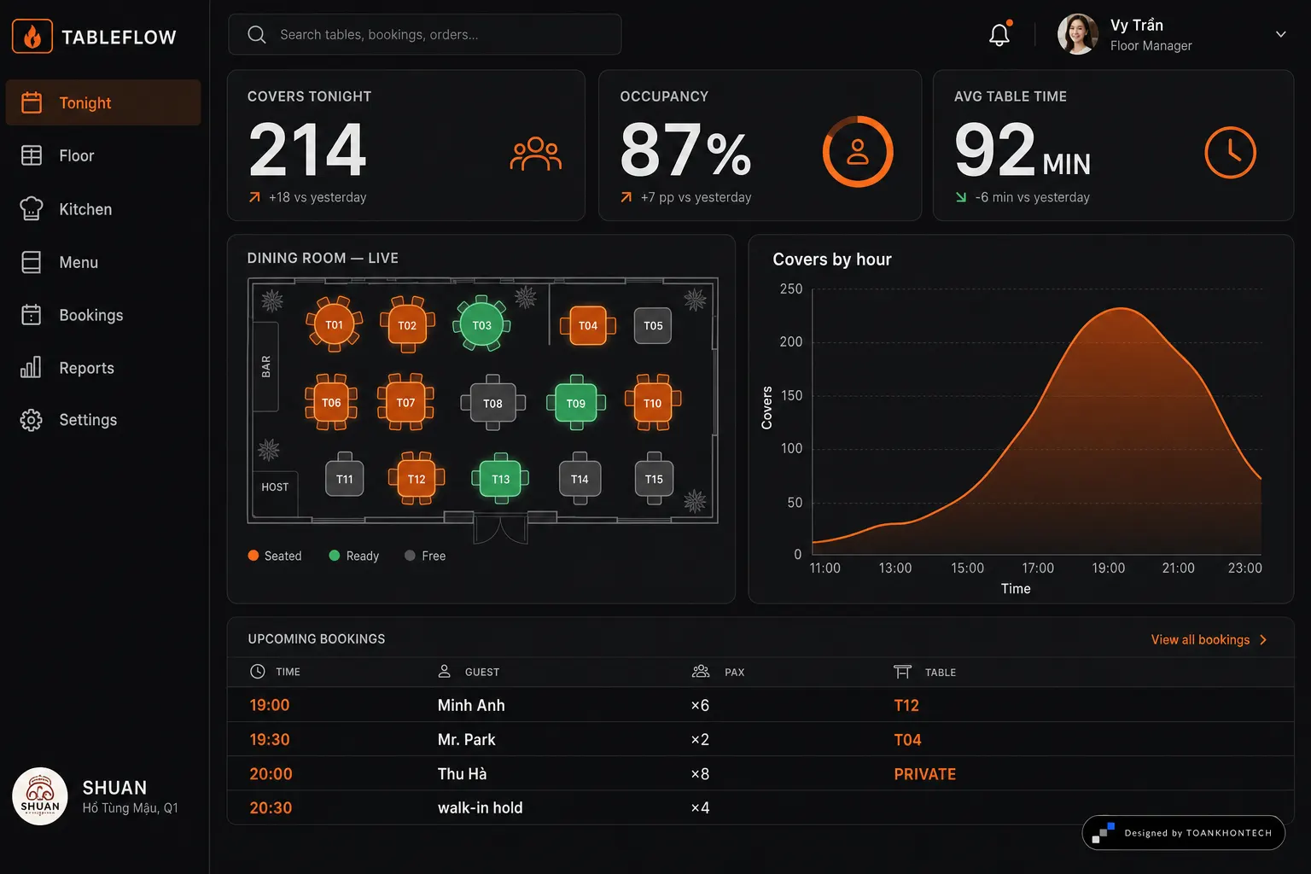Select seated table T02
This screenshot has width=1311, height=874.
(407, 325)
